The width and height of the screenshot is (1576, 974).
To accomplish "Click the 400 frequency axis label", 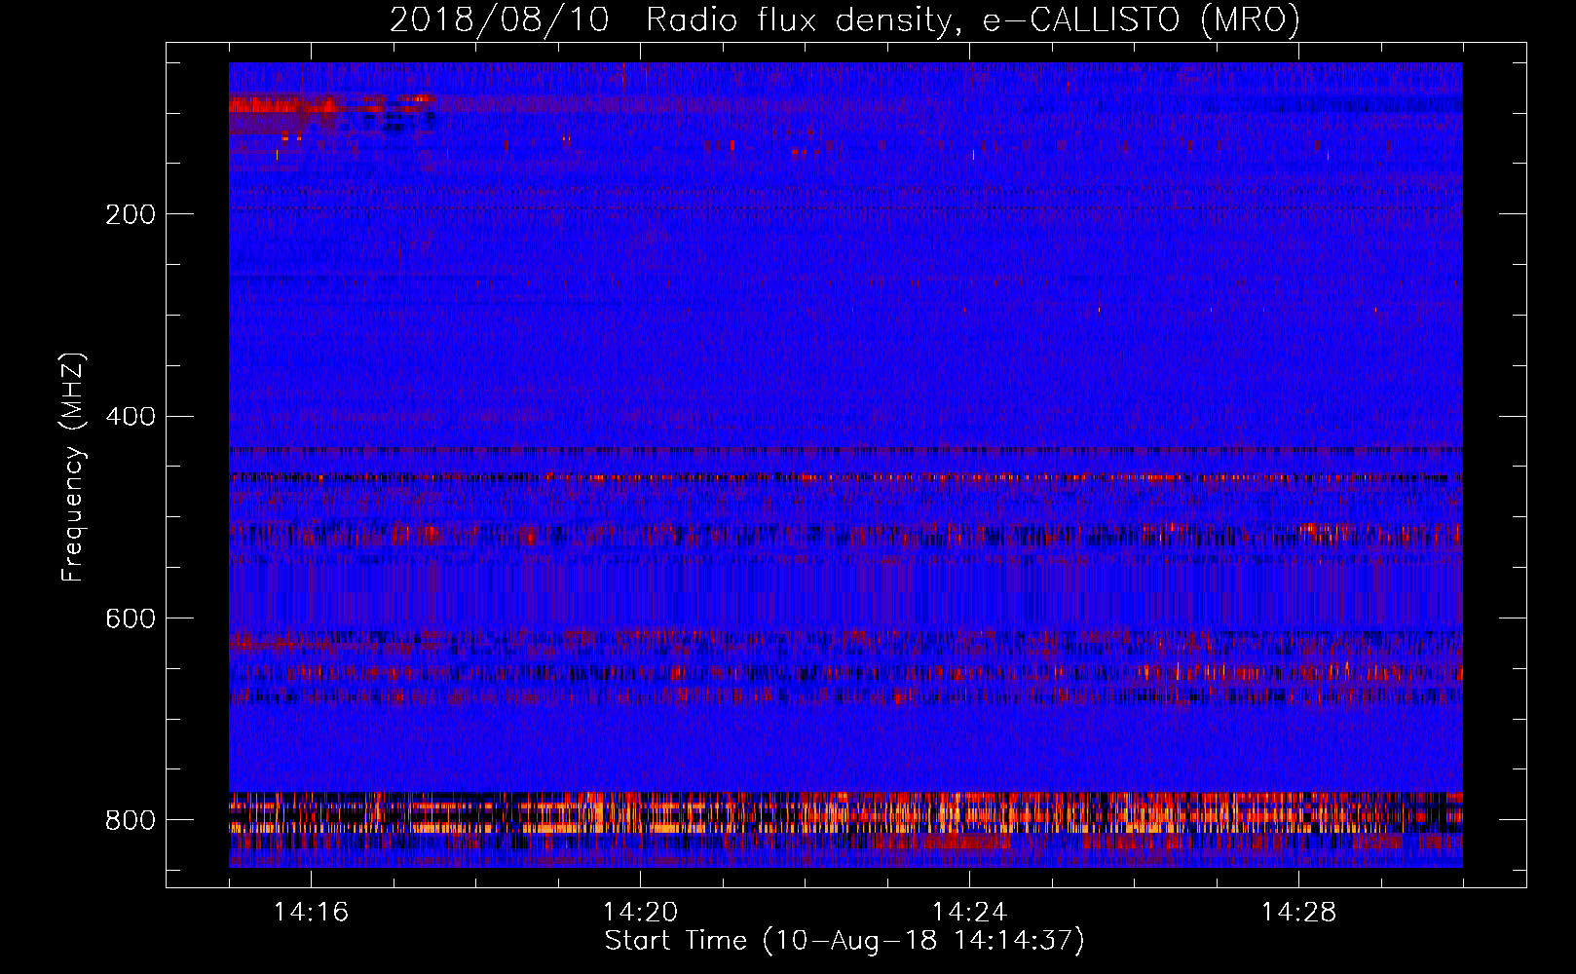I will coord(131,418).
